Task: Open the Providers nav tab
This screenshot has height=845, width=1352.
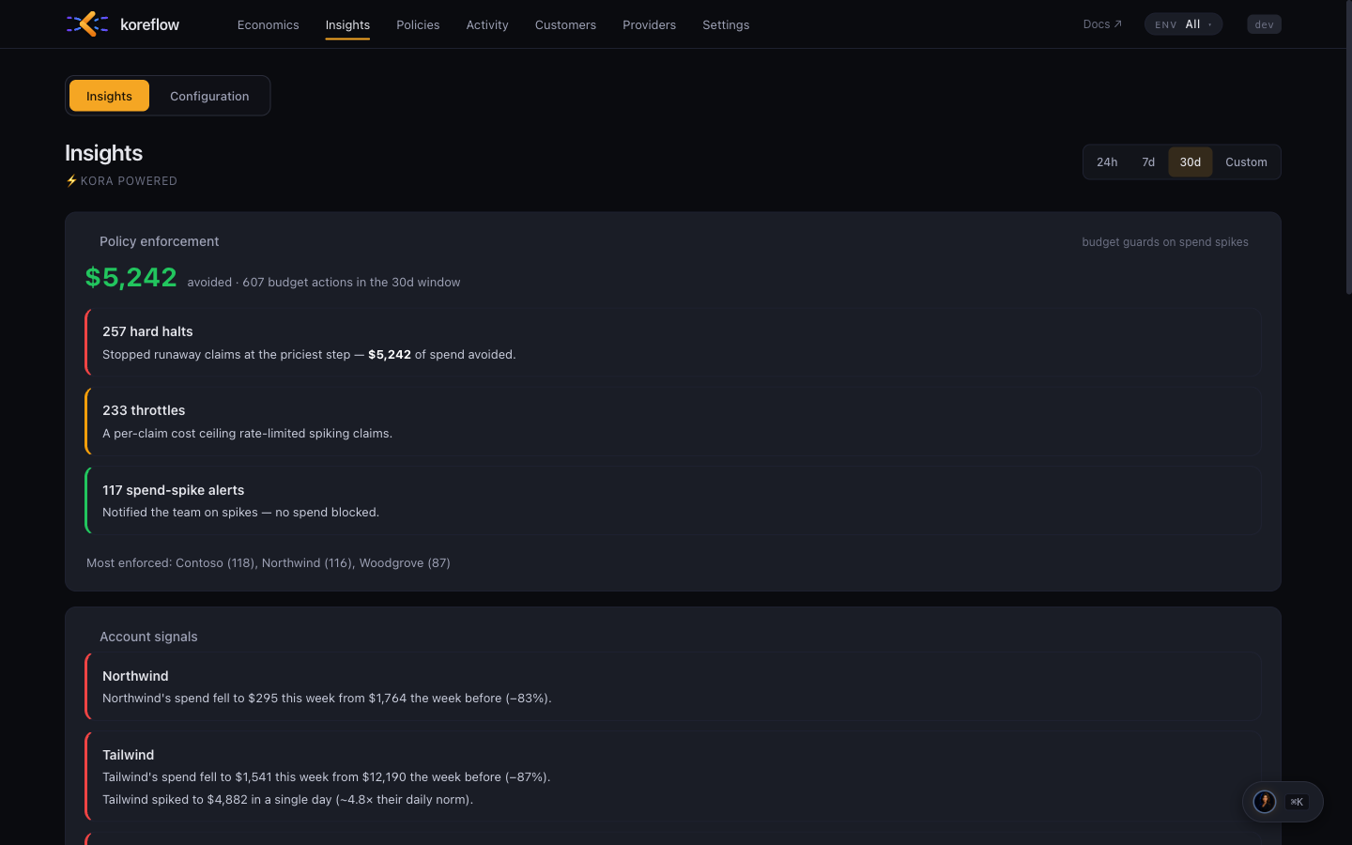Action: click(649, 25)
